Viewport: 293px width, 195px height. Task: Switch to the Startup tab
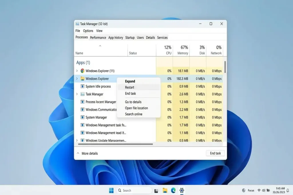pos(130,37)
